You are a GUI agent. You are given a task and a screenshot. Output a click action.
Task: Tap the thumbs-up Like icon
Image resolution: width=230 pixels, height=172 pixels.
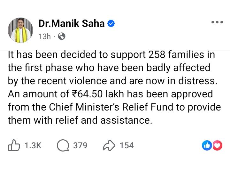click(x=14, y=146)
